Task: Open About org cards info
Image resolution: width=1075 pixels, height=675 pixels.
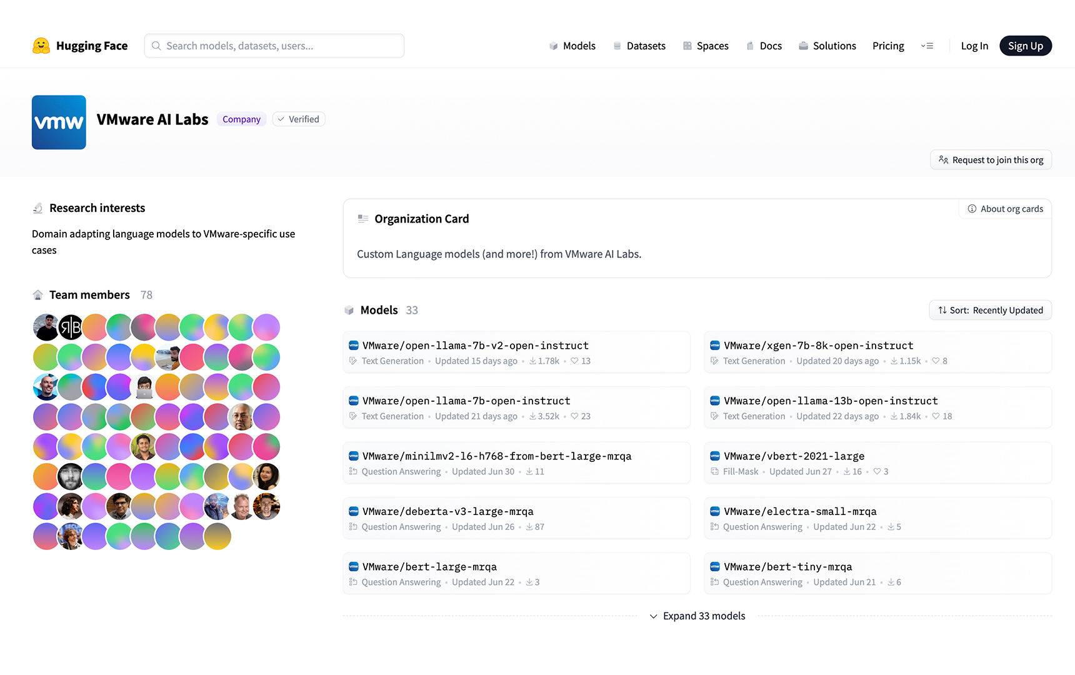Action: [x=1005, y=209]
